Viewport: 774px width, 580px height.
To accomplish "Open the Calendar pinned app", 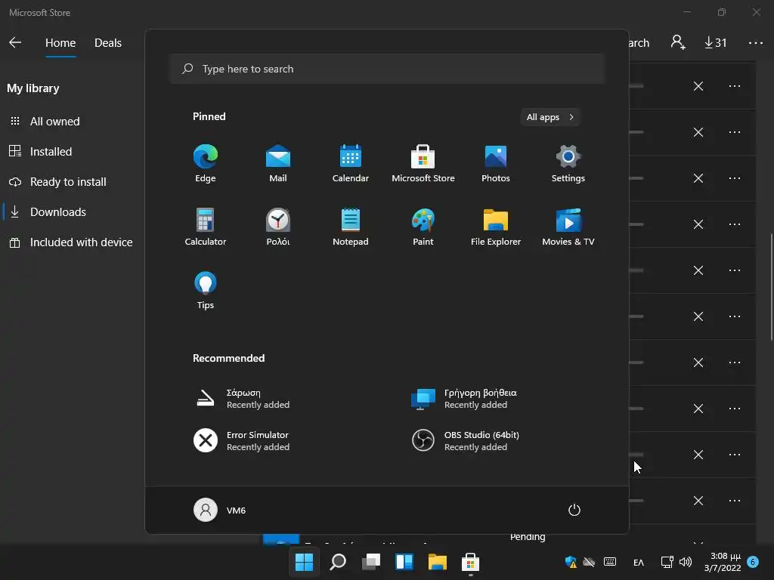I will (x=351, y=164).
